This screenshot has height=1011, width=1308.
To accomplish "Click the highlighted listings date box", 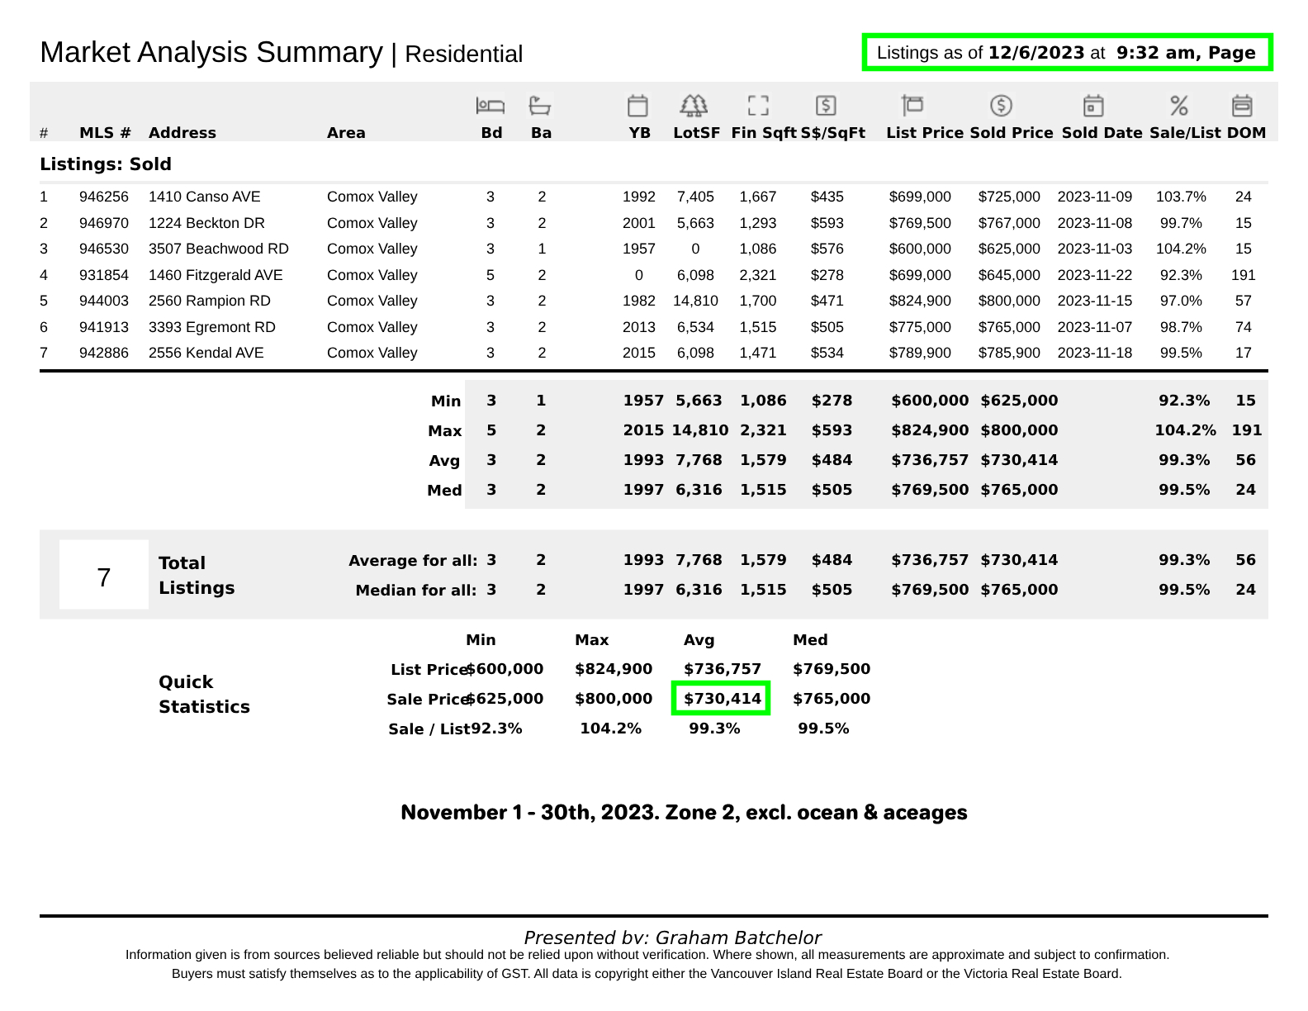I will click(x=1067, y=53).
